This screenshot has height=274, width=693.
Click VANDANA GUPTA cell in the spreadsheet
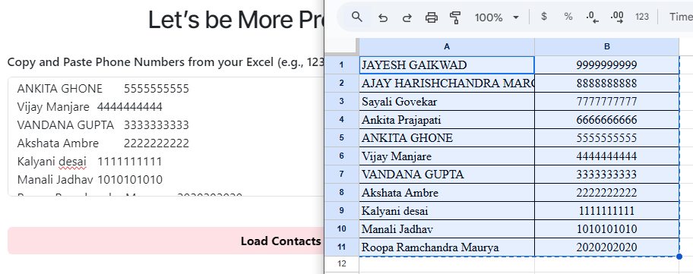[447, 175]
